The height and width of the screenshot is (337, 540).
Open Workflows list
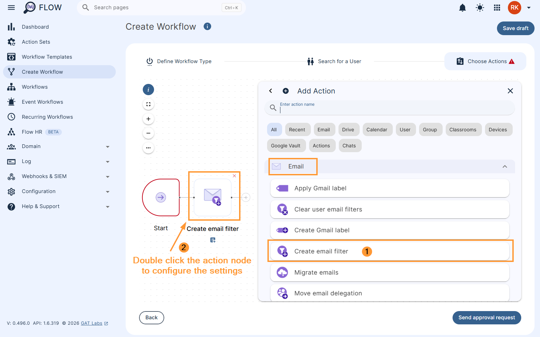[59, 87]
